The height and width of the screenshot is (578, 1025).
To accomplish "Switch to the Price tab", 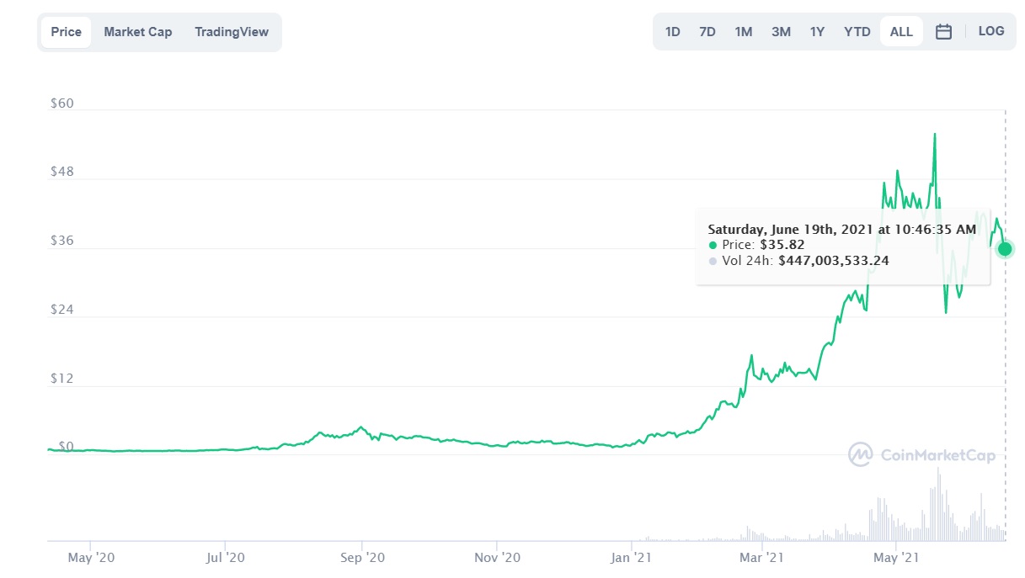I will pos(66,32).
